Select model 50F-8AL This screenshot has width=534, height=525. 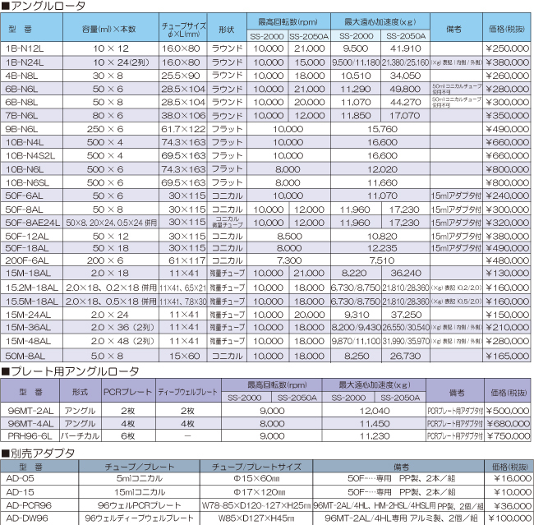click(24, 210)
